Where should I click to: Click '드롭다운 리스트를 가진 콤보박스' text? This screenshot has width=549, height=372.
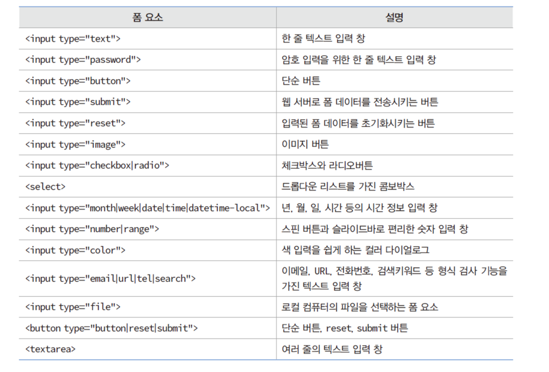(x=348, y=186)
